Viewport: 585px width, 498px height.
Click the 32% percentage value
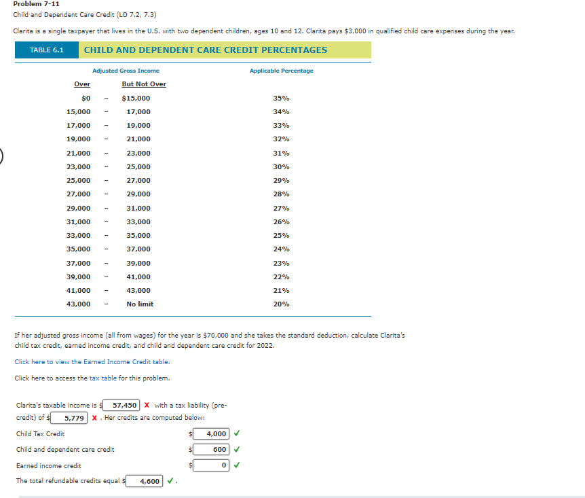(x=282, y=139)
